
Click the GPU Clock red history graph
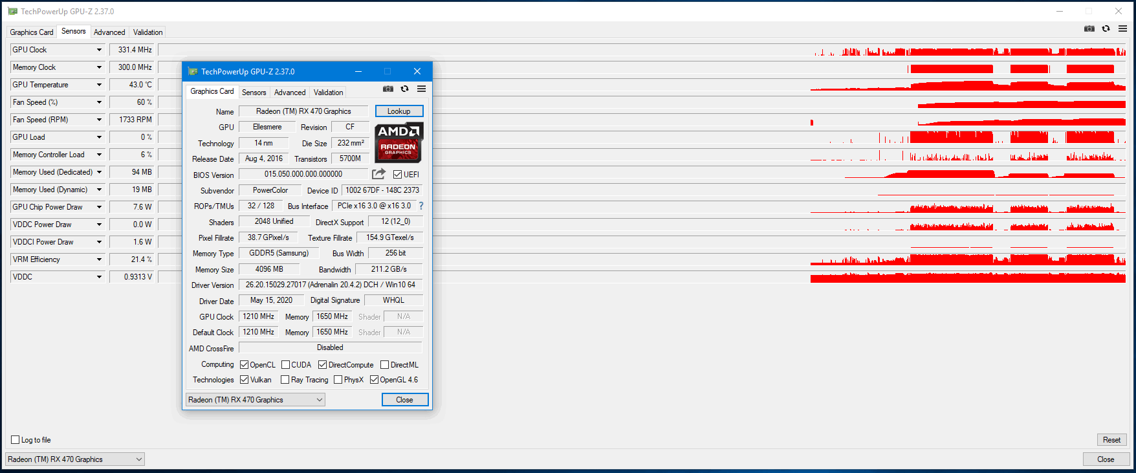pos(642,50)
